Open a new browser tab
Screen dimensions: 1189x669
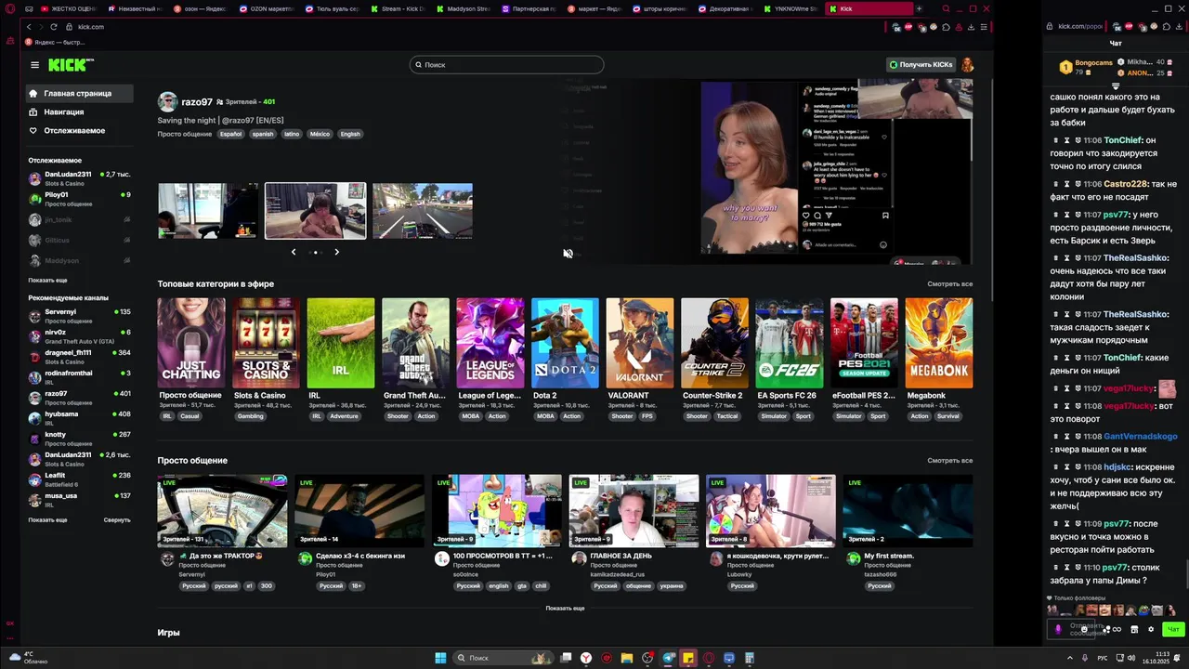(919, 8)
